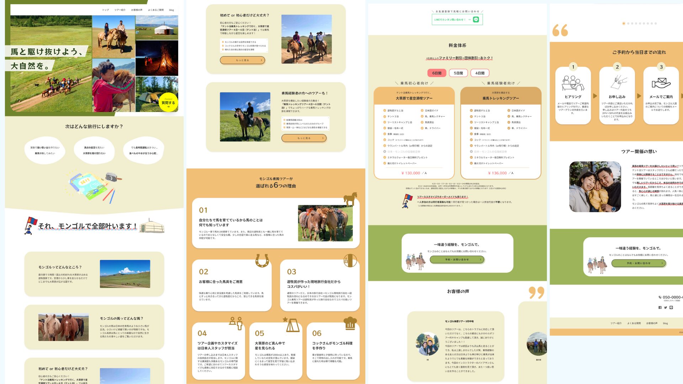Open blog in the header navigation
The image size is (683, 384).
(171, 10)
